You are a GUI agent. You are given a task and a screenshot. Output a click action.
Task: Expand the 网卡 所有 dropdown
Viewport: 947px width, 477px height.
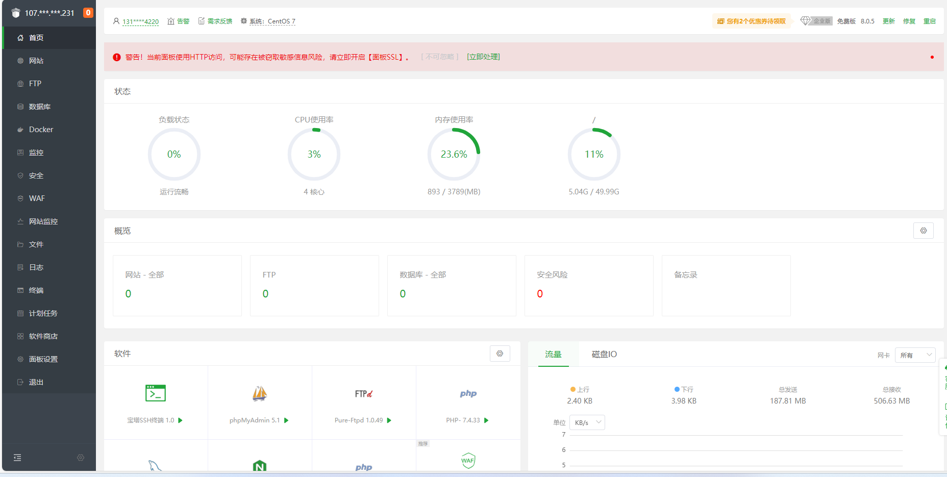coord(915,355)
